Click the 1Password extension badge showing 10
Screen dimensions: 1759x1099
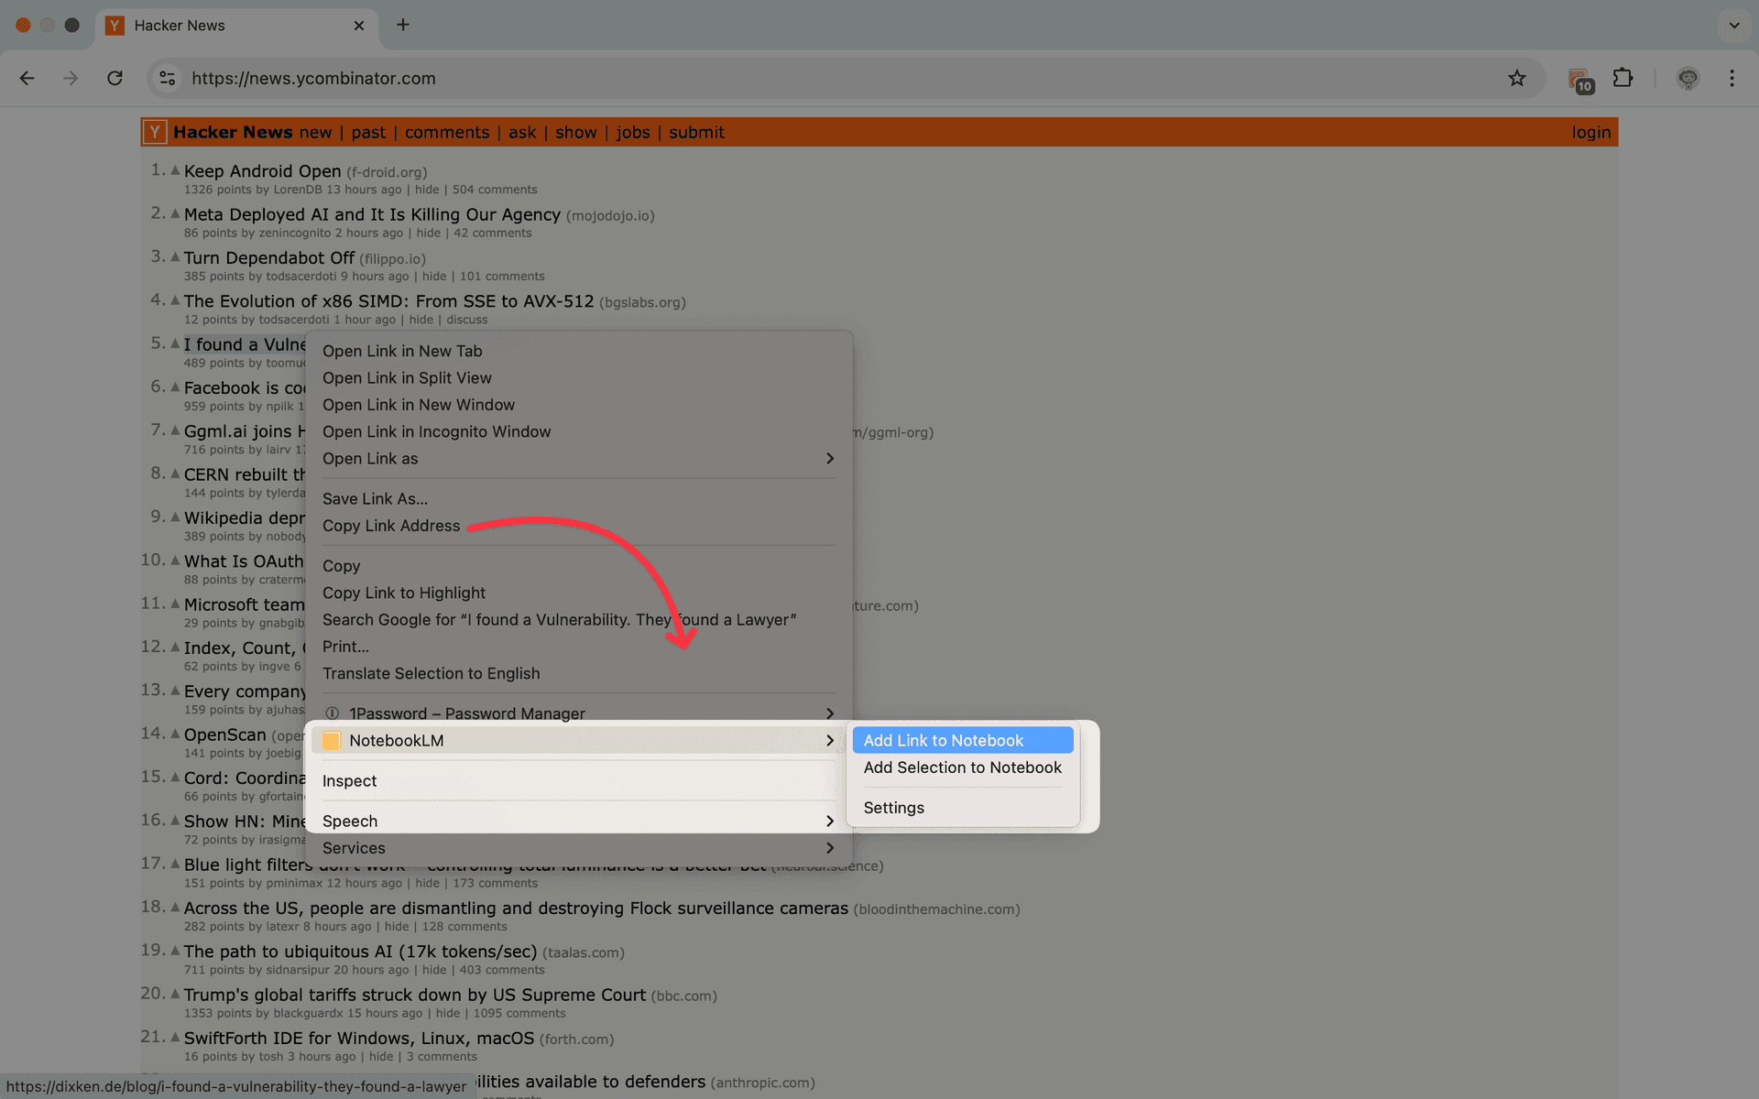click(x=1580, y=79)
